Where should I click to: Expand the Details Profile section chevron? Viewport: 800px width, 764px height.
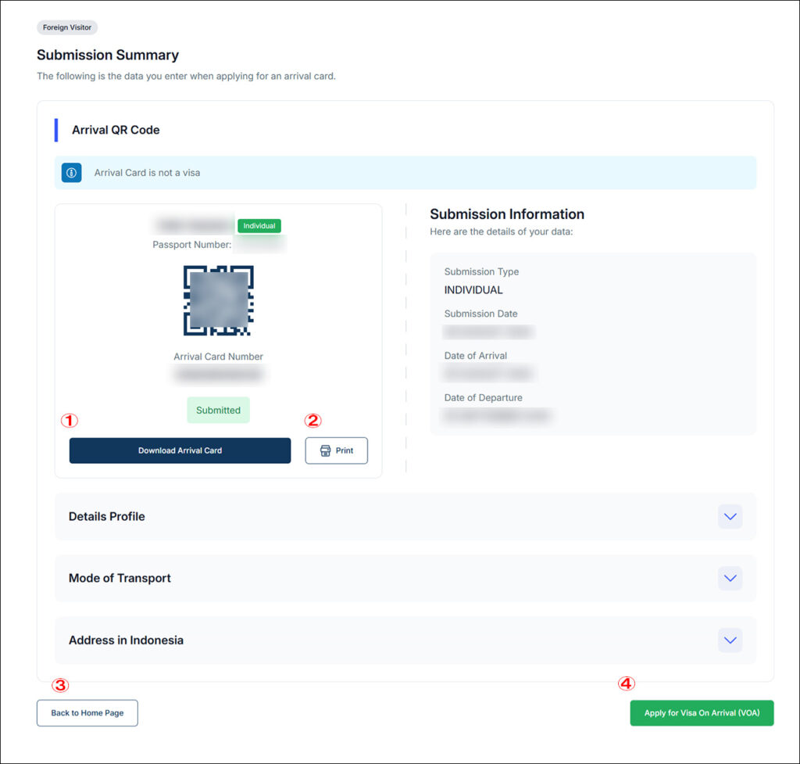click(x=730, y=516)
